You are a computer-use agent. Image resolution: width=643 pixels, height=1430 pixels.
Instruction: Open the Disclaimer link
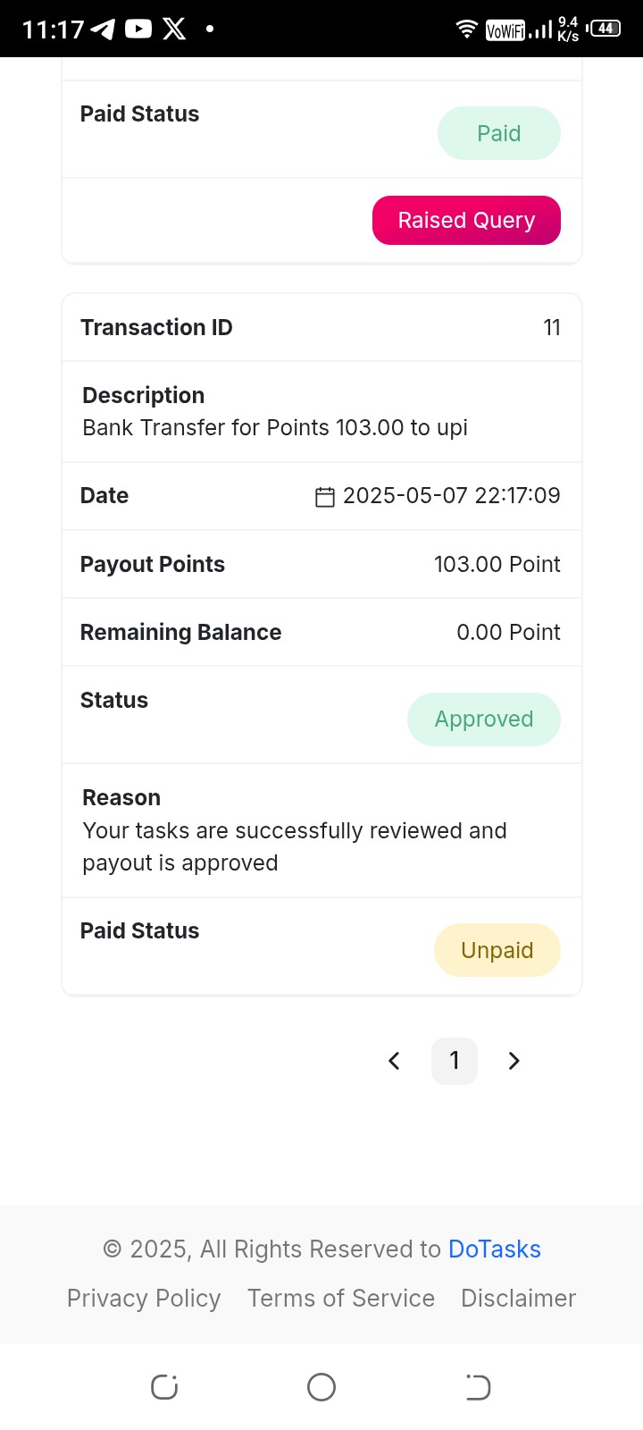(x=518, y=1298)
